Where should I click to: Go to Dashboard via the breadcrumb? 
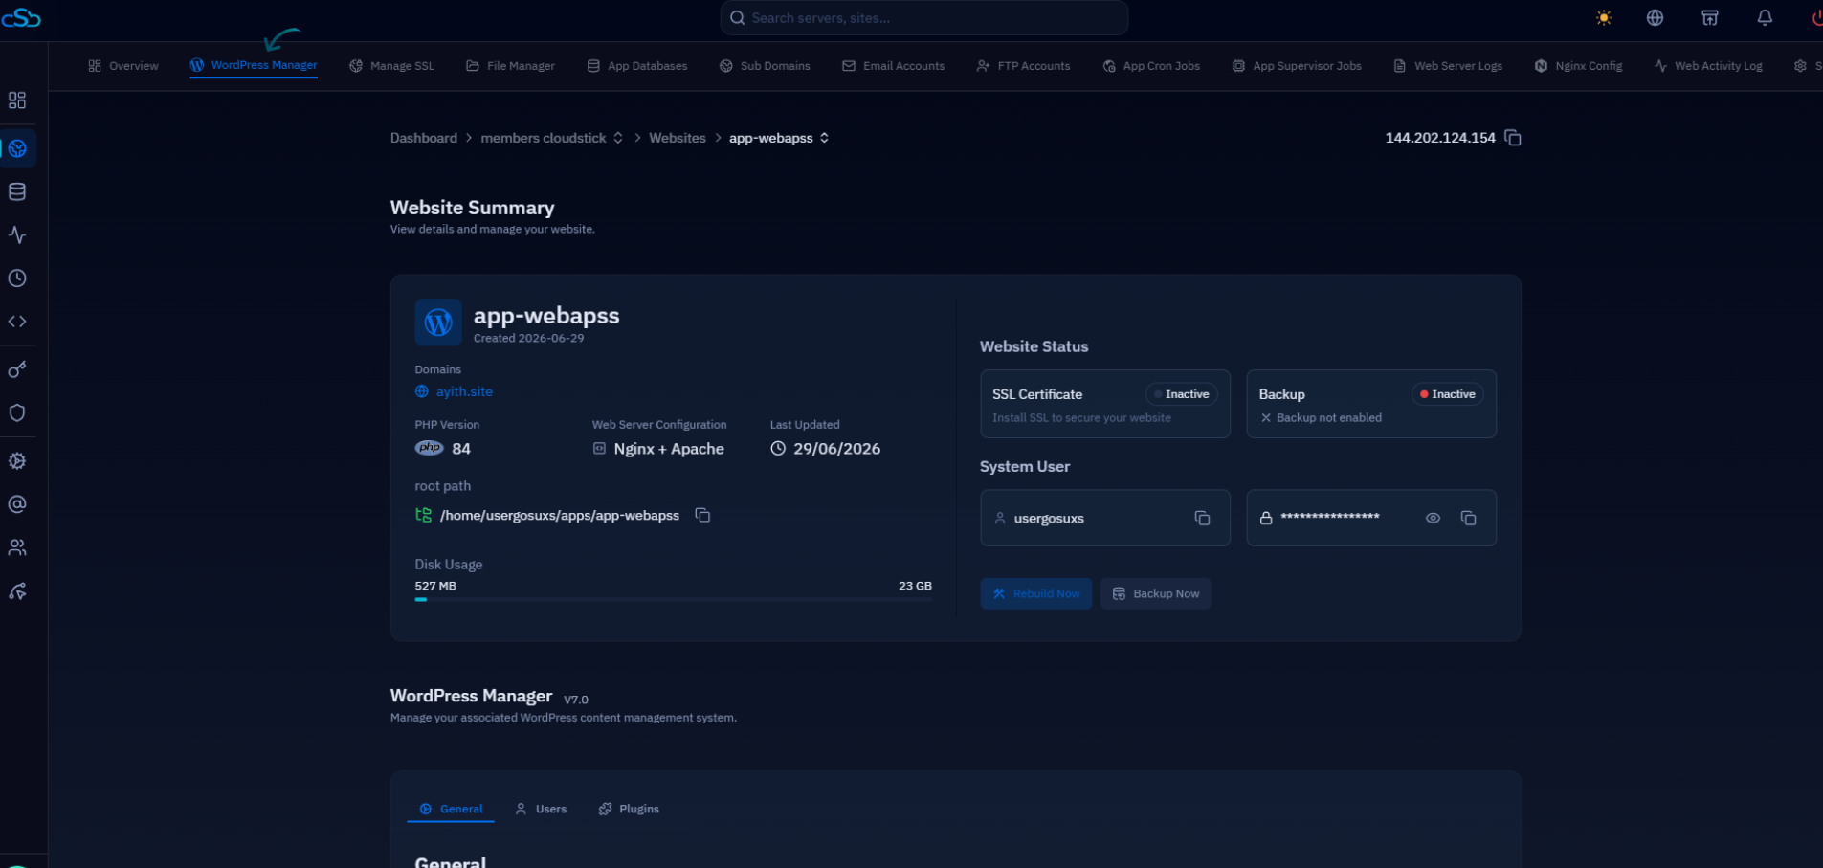424,138
